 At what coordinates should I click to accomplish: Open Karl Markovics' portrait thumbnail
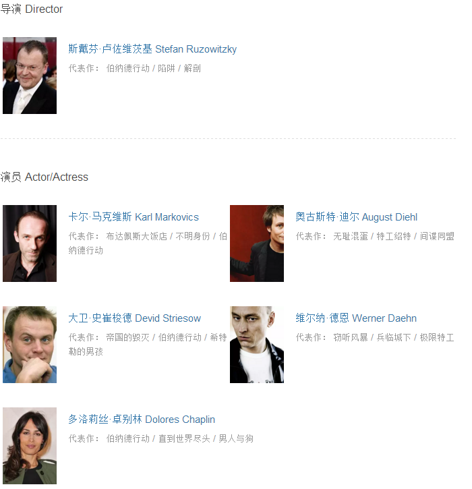tap(30, 243)
